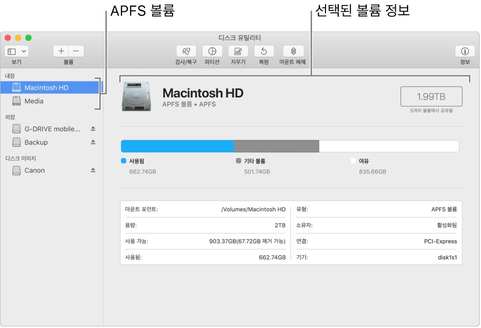
Task: Click the green zoom window button
Action: tap(28, 38)
